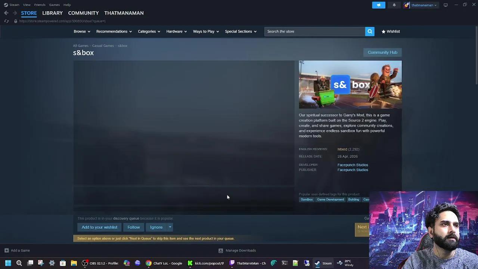The width and height of the screenshot is (478, 269).
Task: Click the Add a Game label
Action: point(20,250)
